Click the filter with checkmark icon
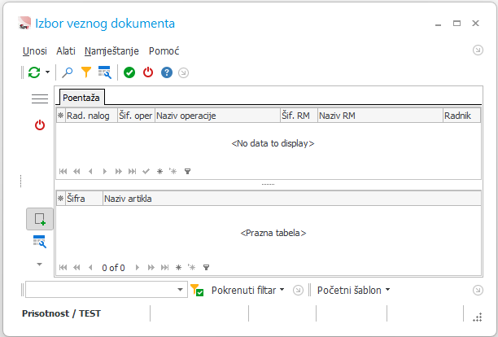The image size is (498, 337). tap(197, 290)
